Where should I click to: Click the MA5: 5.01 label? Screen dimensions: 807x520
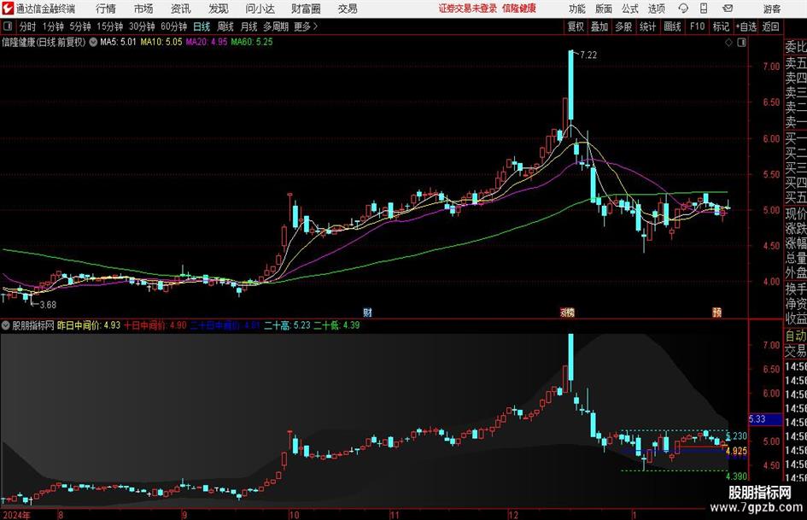(118, 42)
